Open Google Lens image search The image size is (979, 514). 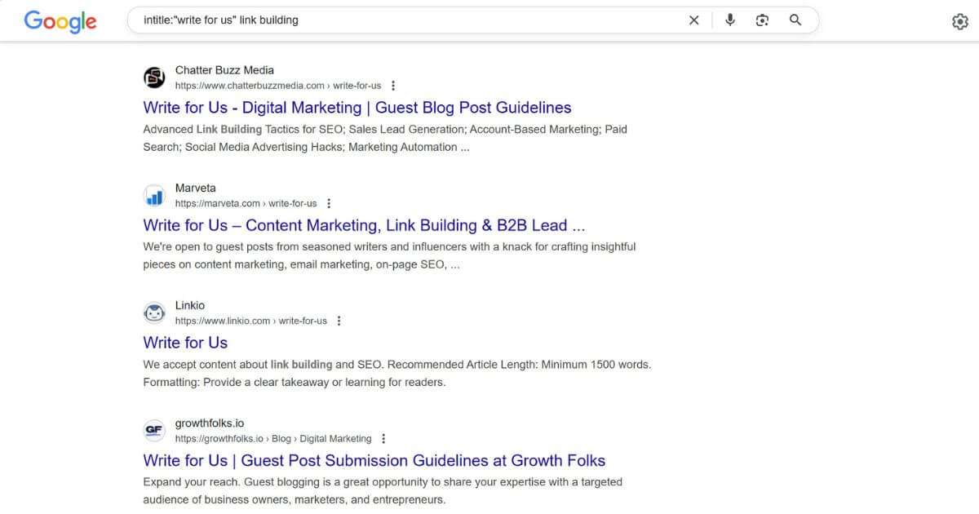[x=762, y=20]
